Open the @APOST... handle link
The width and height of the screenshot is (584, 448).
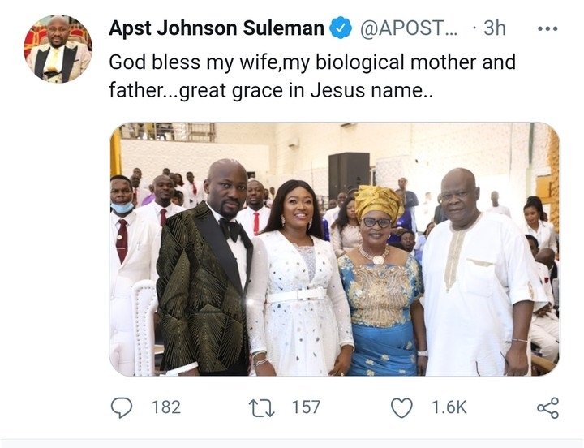[x=409, y=28]
